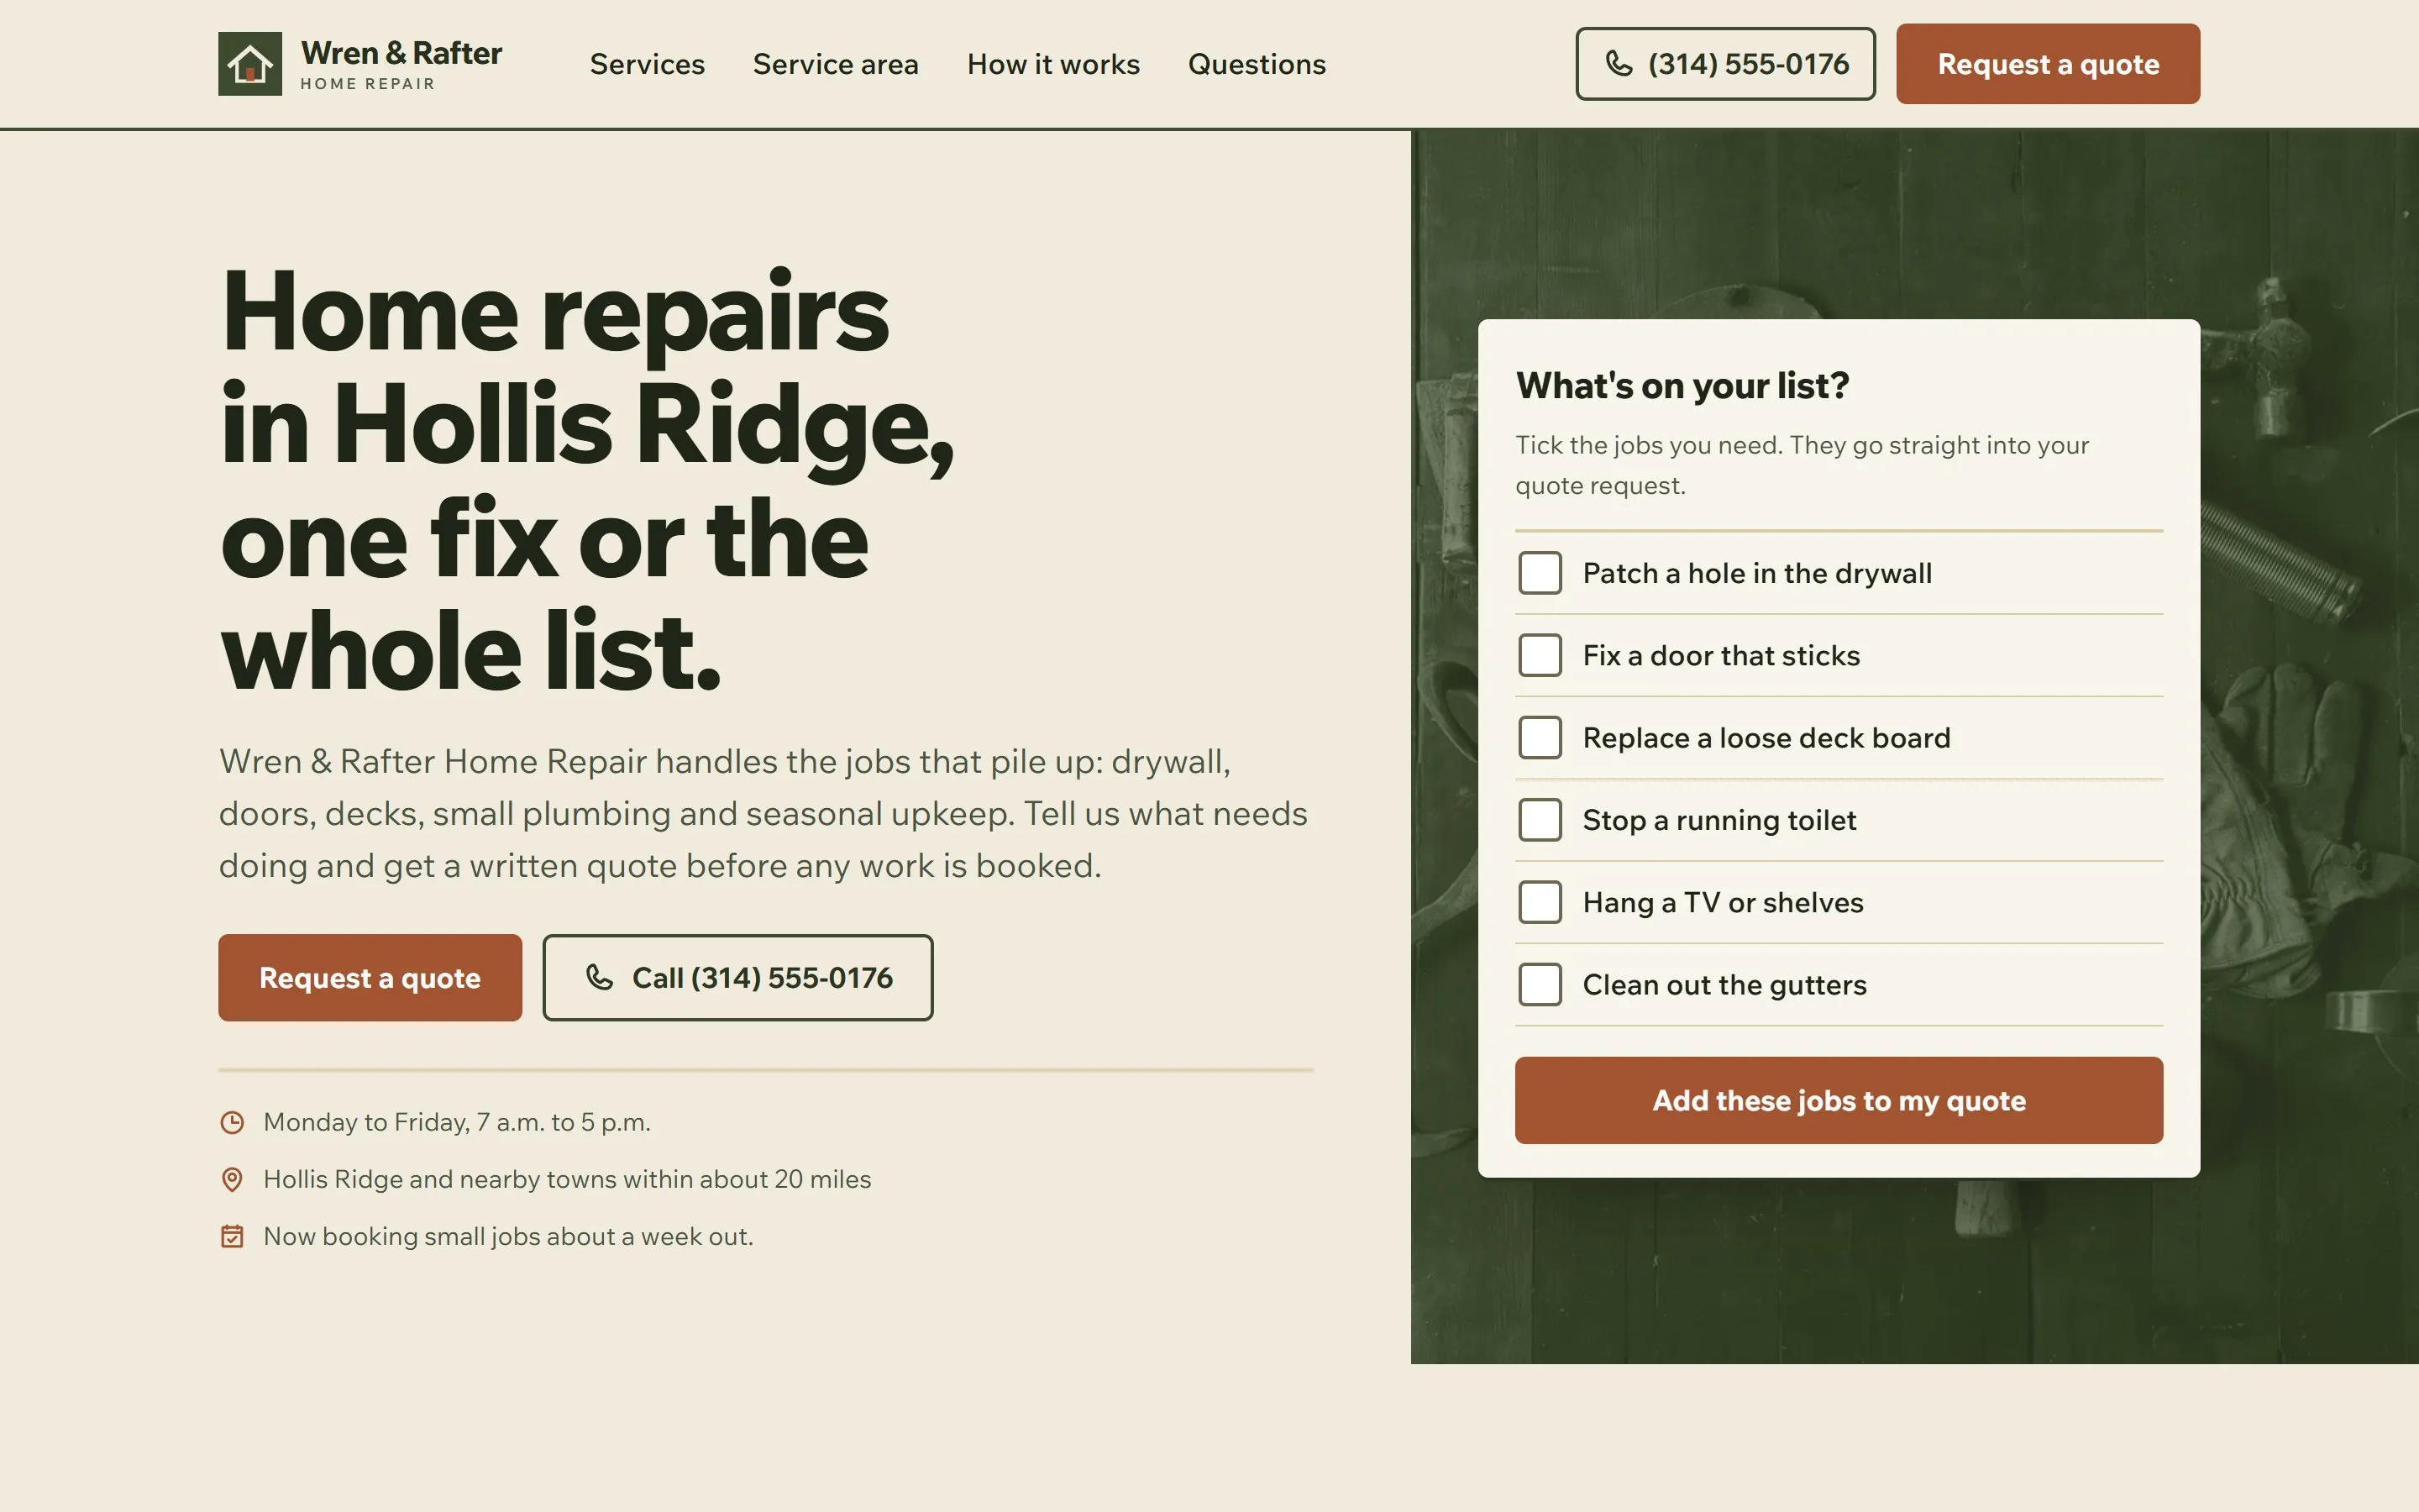This screenshot has width=2419, height=1512.
Task: Tick 'Hang a TV or shelves' checkbox
Action: pyautogui.click(x=1540, y=902)
